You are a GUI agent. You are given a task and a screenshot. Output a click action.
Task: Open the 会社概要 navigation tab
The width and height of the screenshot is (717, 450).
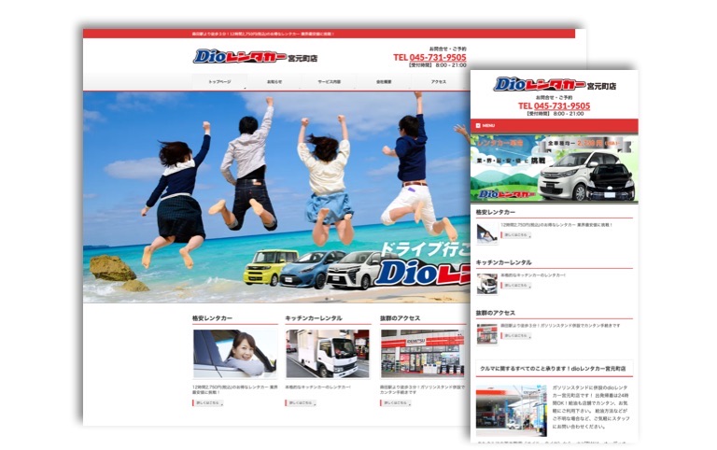click(384, 82)
